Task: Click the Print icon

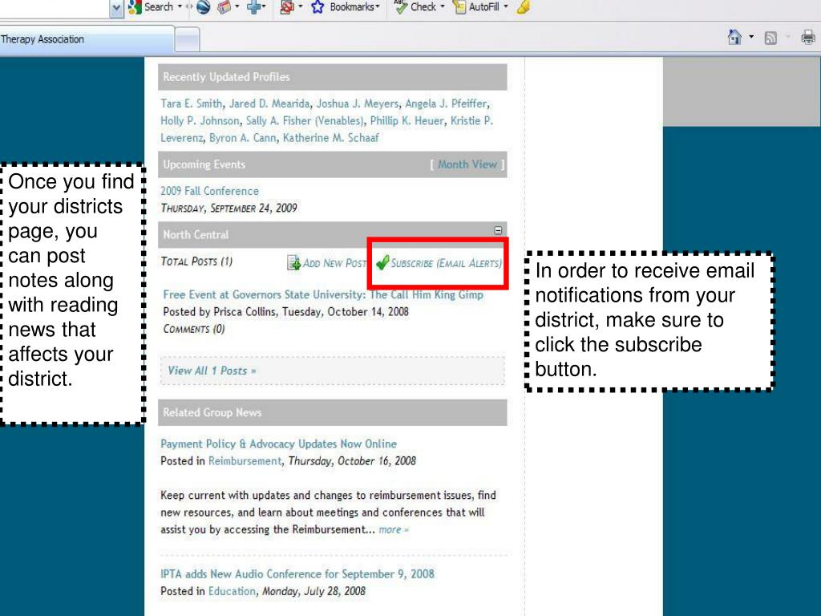Action: tap(808, 37)
